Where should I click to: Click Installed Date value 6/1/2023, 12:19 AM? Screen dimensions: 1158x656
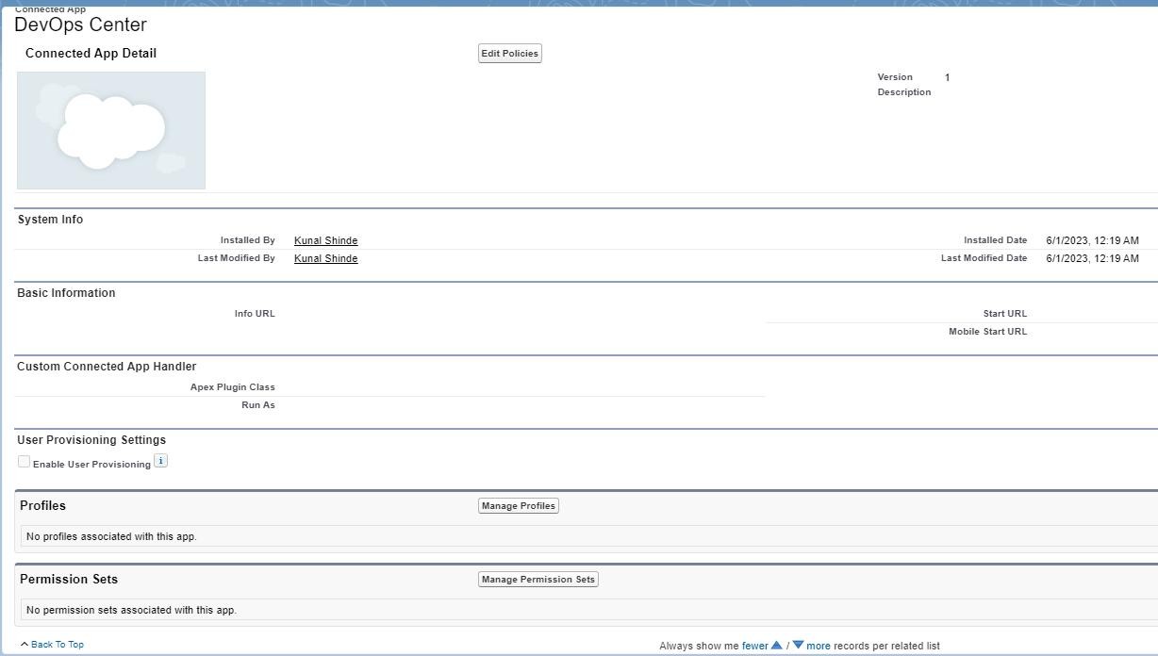coord(1092,240)
